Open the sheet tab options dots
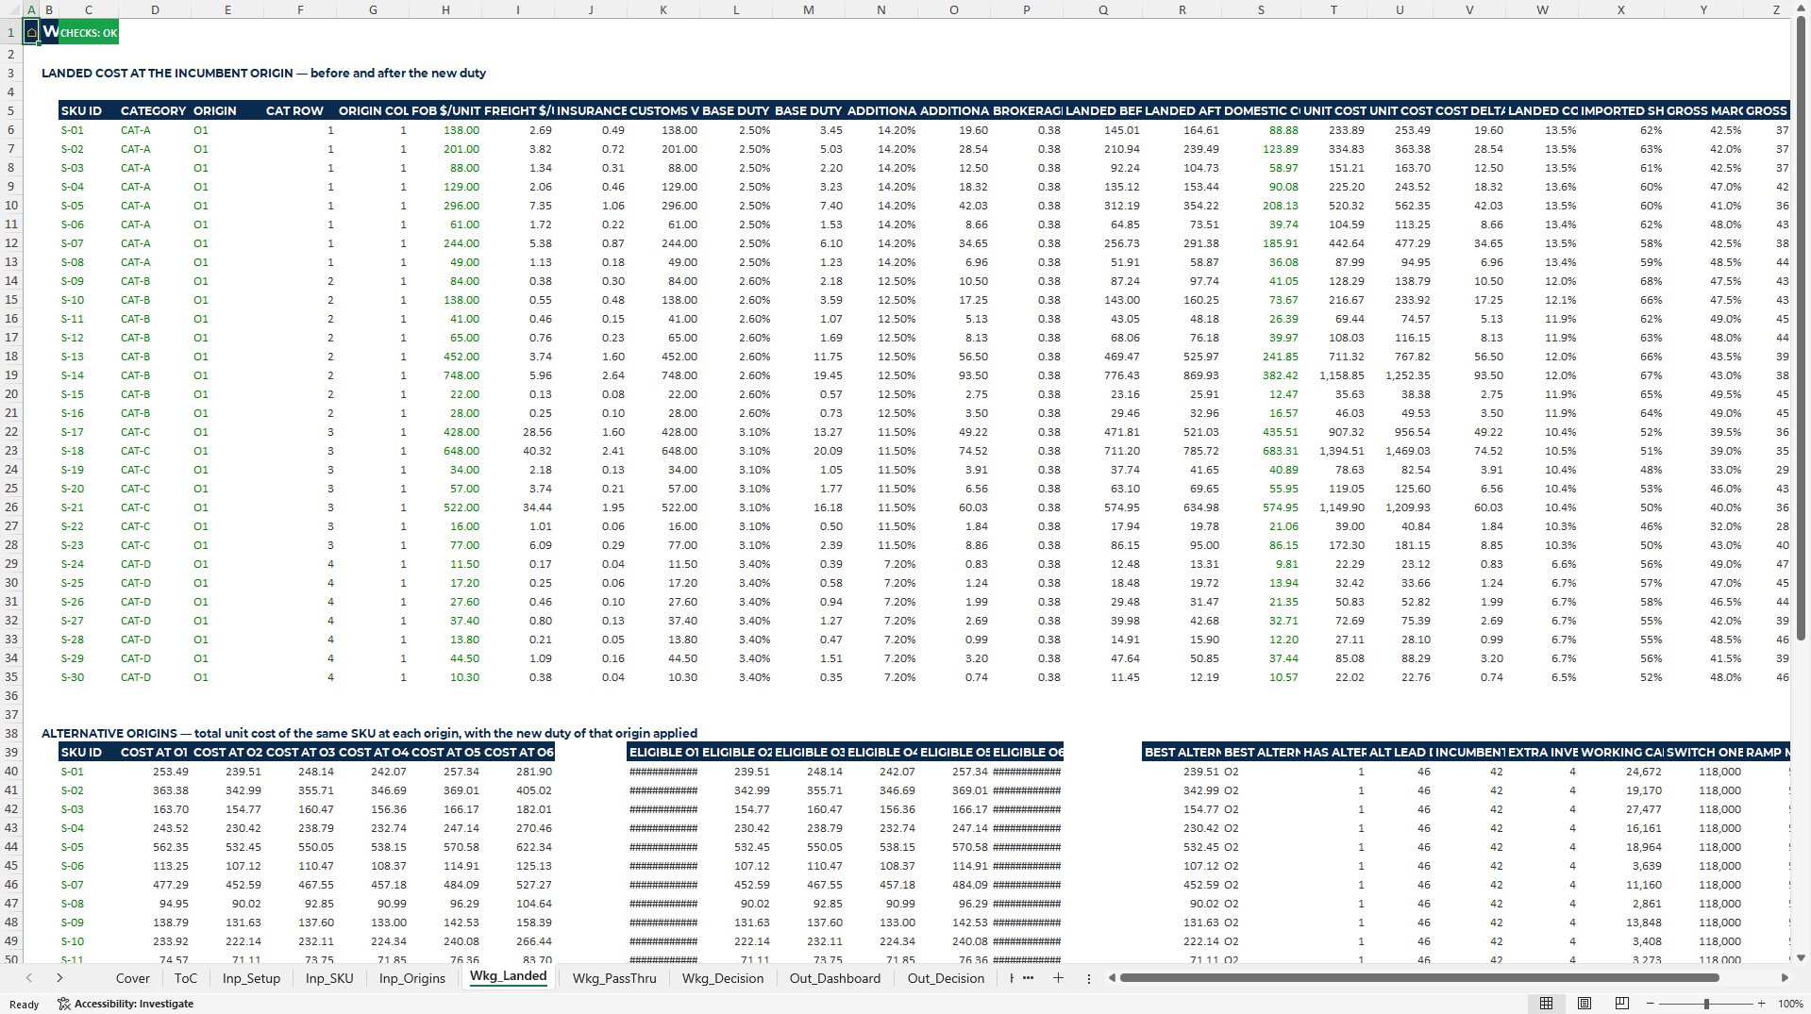 click(1089, 978)
